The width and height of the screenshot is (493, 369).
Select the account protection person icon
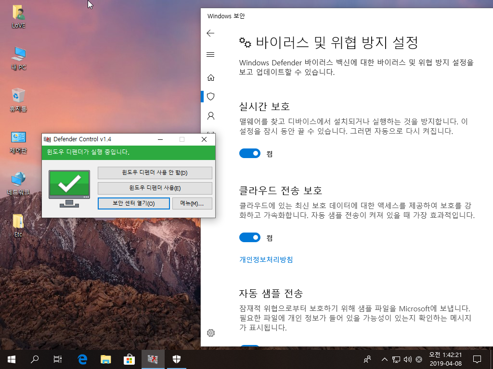211,116
